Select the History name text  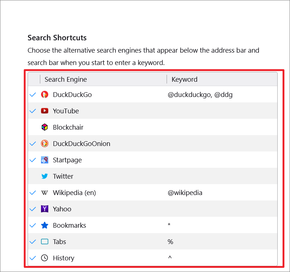tap(64, 258)
